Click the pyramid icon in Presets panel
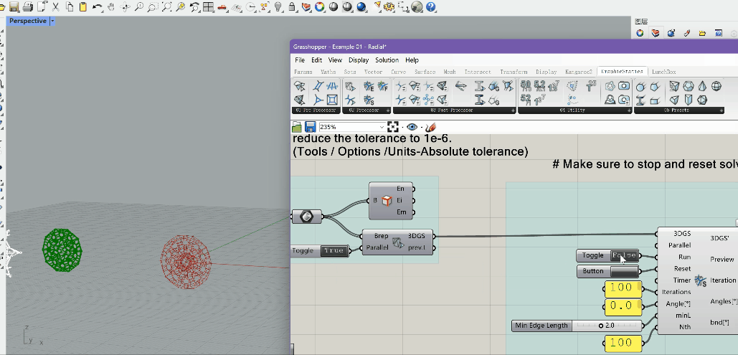 point(702,86)
